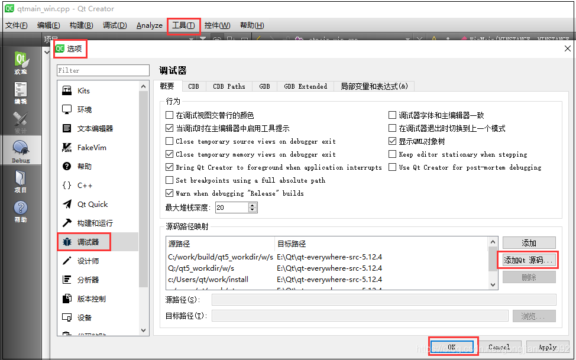The image size is (576, 360).
Task: Open the 分析器 analyzer category
Action: pyautogui.click(x=98, y=280)
